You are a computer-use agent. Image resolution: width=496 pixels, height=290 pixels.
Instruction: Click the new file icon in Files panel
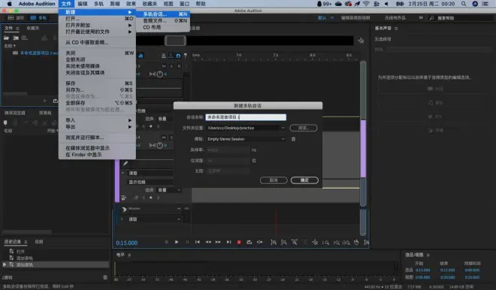[24, 38]
